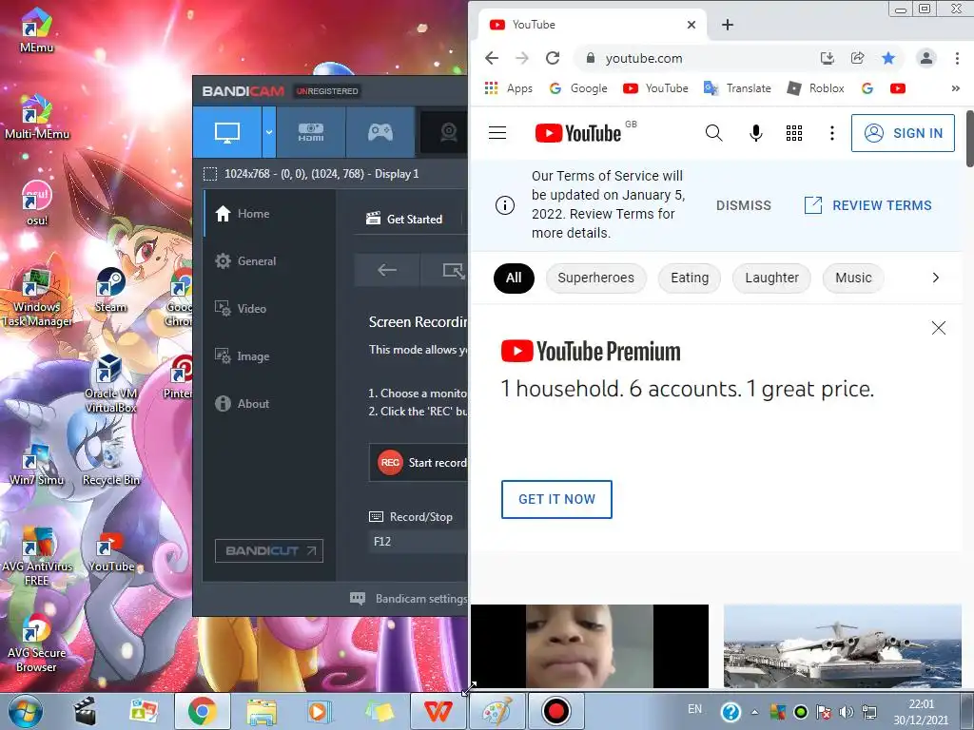
Task: Reload the YouTube page
Action: pos(553,58)
